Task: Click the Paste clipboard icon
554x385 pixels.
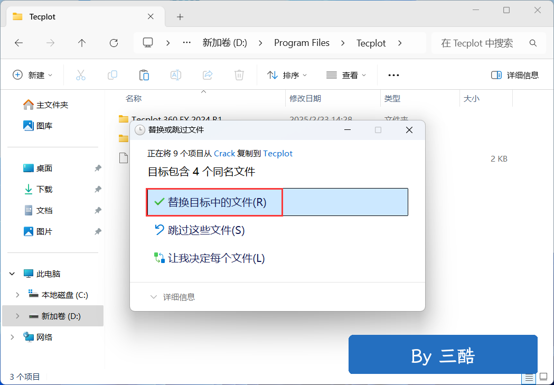Action: 144,75
